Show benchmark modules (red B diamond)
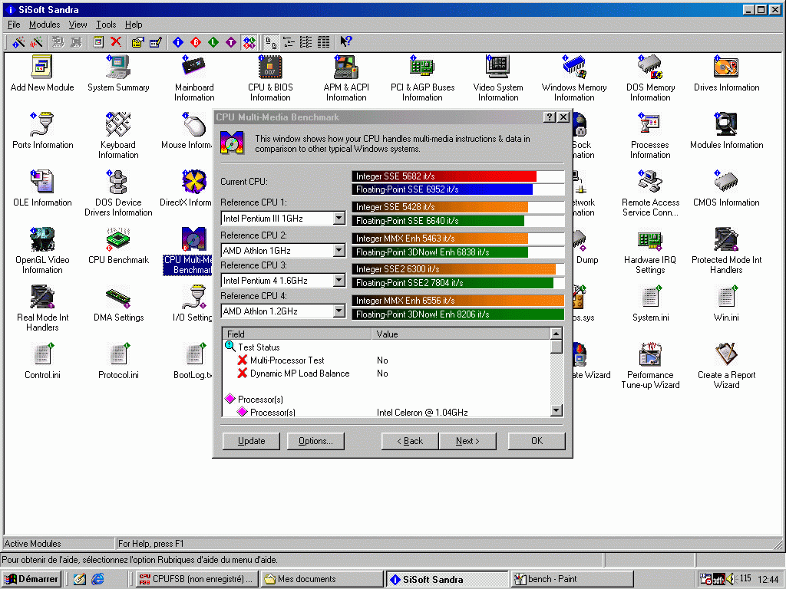The width and height of the screenshot is (786, 589). pyautogui.click(x=196, y=42)
